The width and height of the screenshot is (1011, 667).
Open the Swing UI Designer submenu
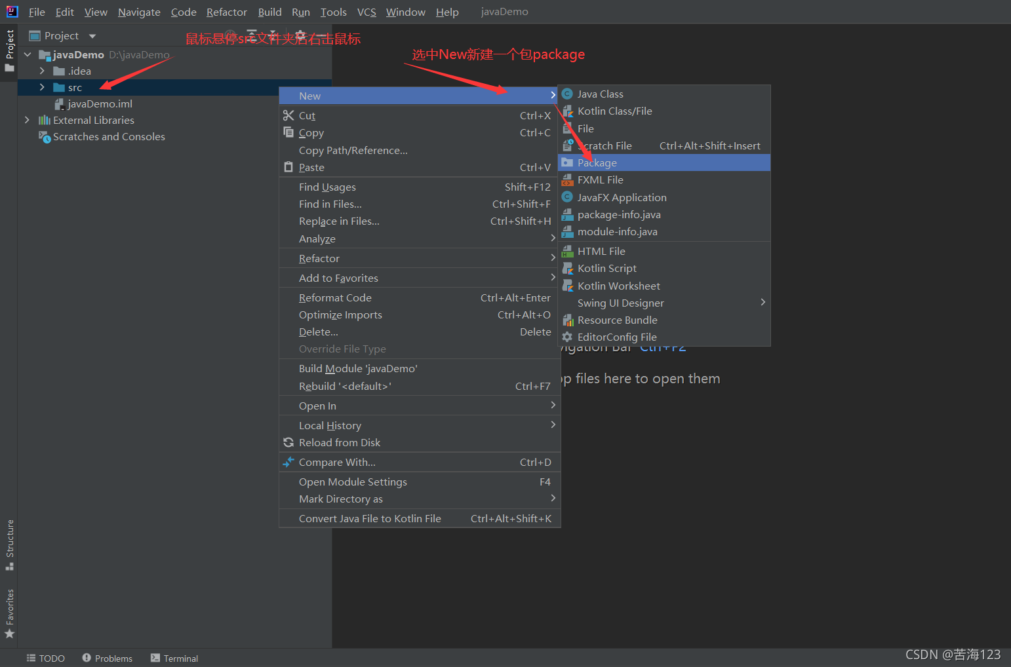click(x=664, y=303)
